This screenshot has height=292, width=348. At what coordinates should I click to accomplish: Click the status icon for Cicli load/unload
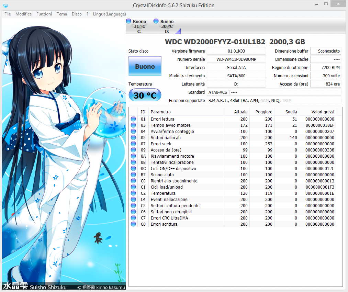(x=133, y=187)
